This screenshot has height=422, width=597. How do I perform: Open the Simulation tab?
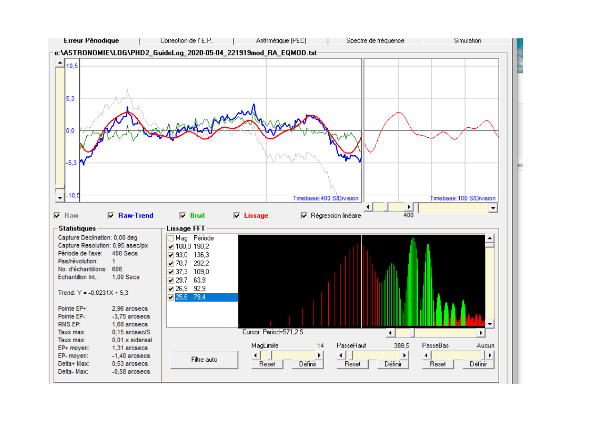click(x=467, y=41)
